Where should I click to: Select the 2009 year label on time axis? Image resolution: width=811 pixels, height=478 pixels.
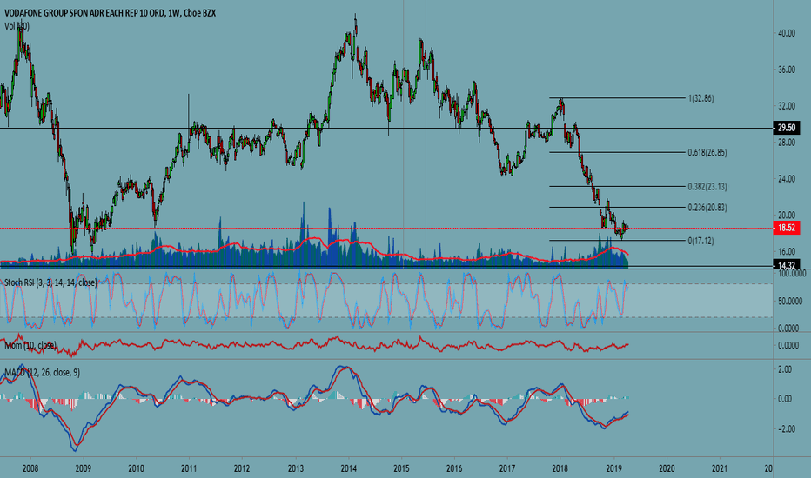(x=84, y=468)
